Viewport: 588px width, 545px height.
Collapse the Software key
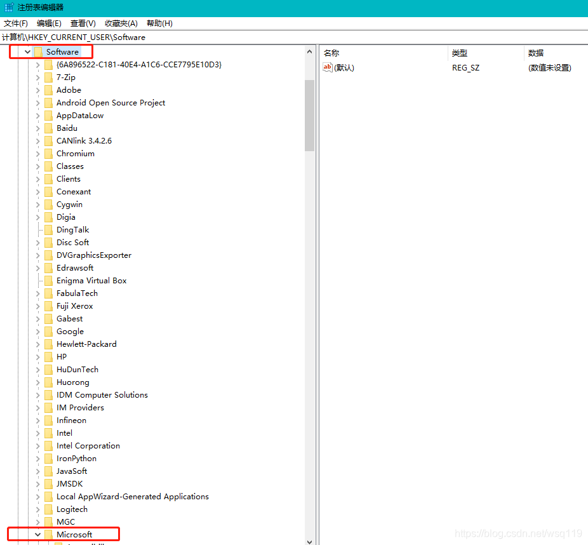pos(27,51)
